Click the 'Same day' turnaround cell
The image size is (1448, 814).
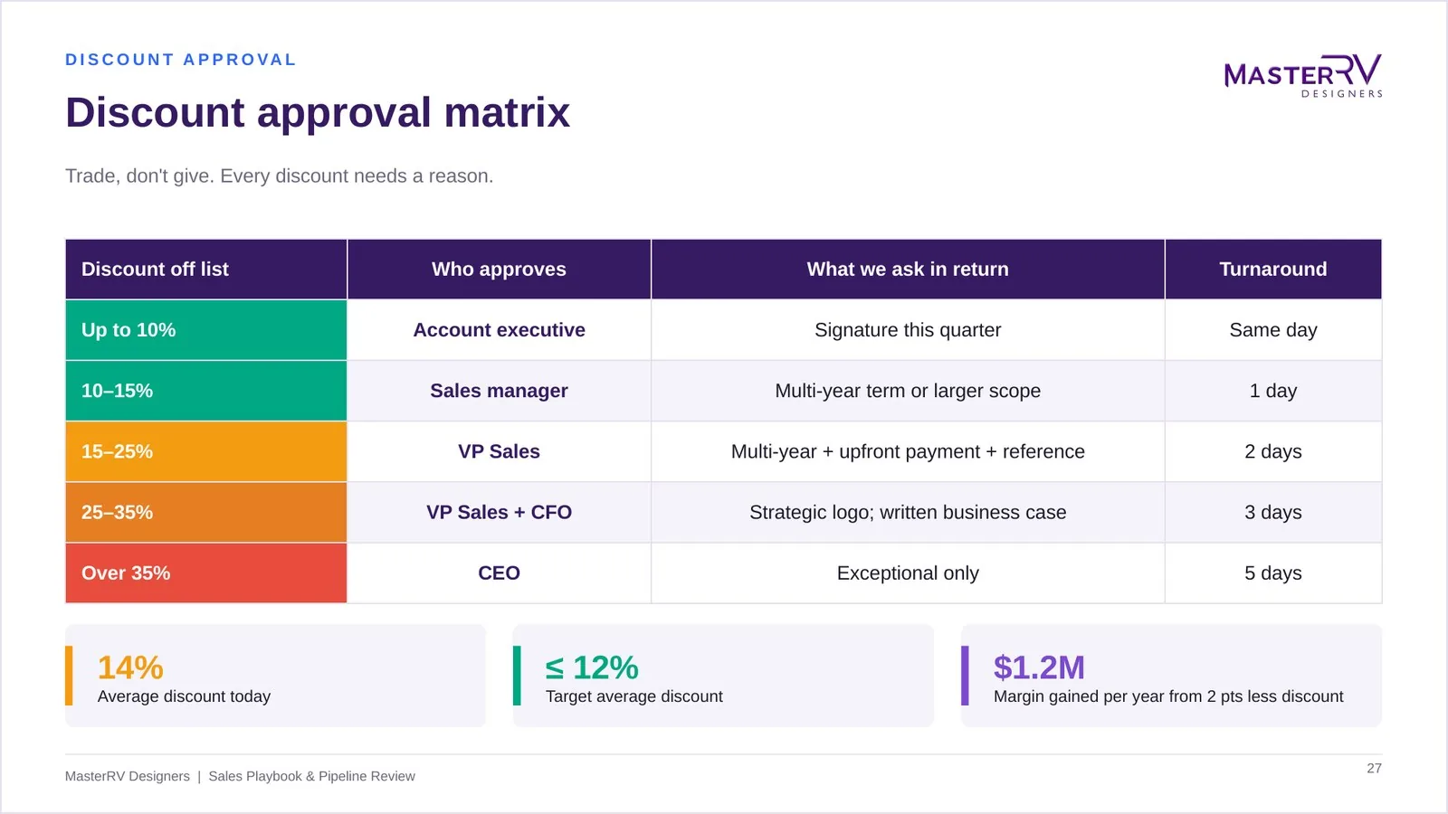pos(1273,330)
